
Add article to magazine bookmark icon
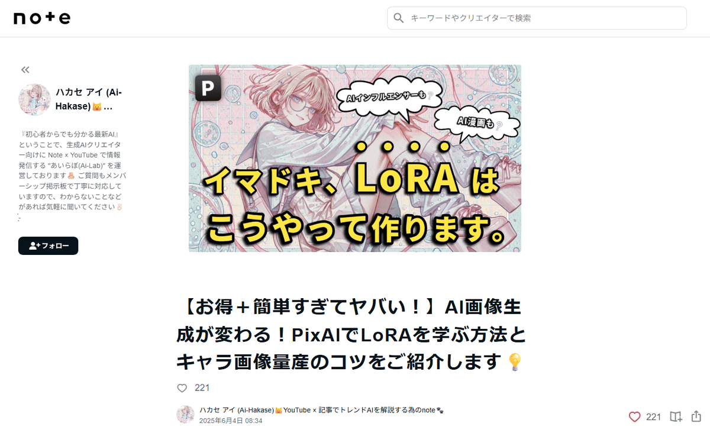pos(676,416)
